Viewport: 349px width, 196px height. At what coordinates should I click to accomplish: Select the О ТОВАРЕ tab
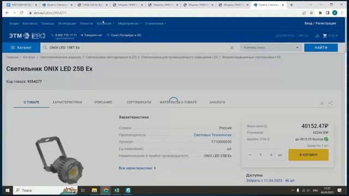pos(32,102)
